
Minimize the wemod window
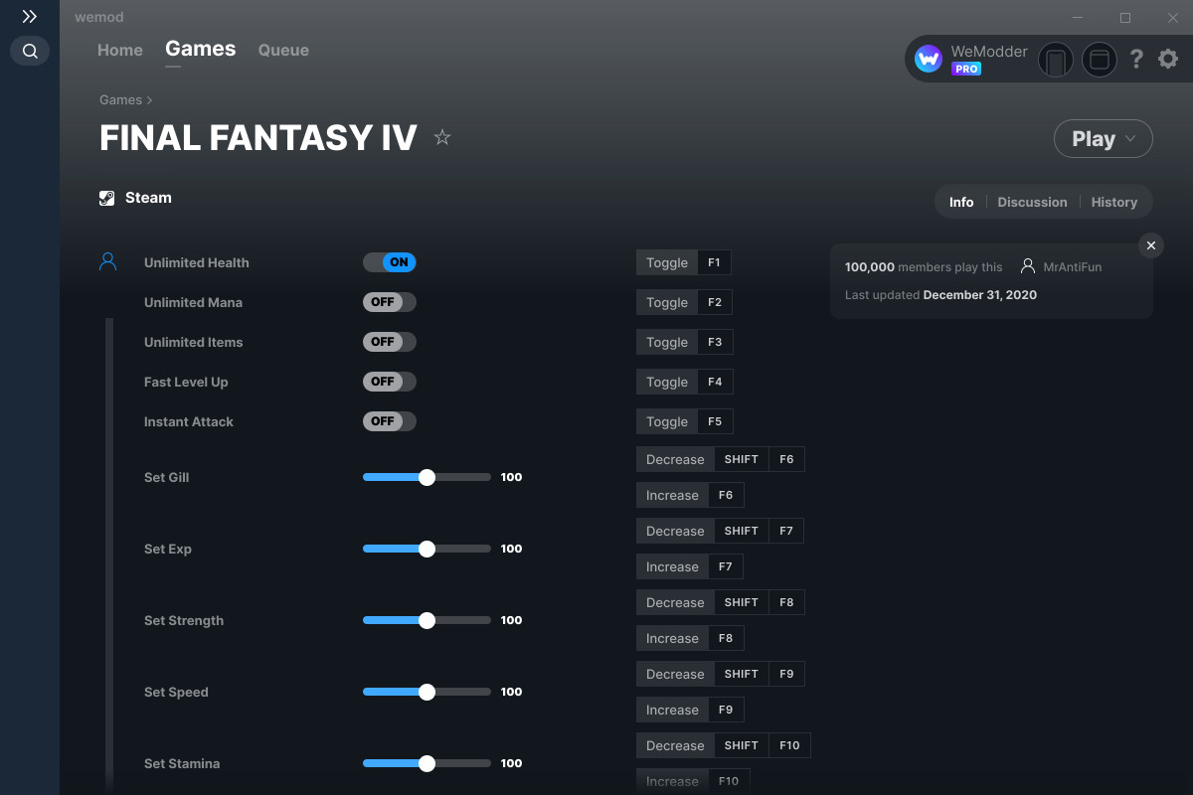tap(1080, 17)
